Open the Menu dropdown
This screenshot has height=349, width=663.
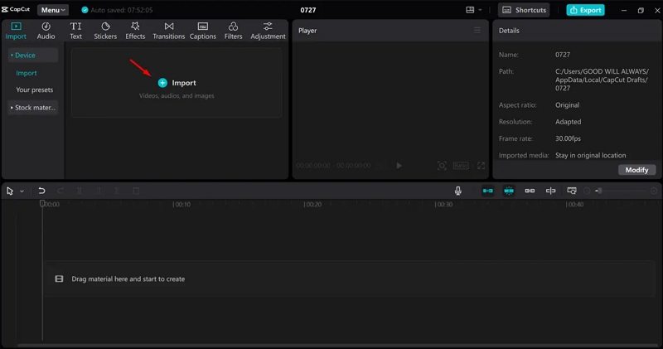click(x=53, y=10)
